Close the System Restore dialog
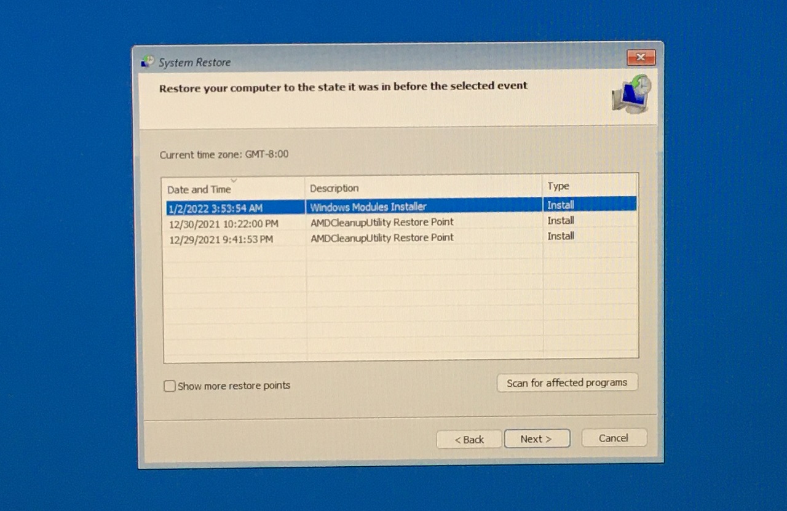Screen dimensions: 787x511 641,58
